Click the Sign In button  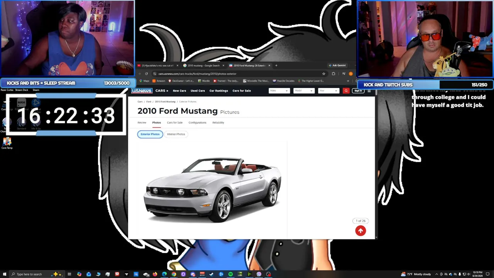click(358, 91)
